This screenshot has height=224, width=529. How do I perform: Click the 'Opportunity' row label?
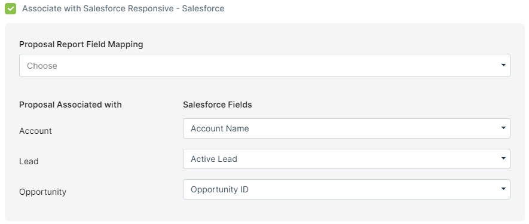42,192
